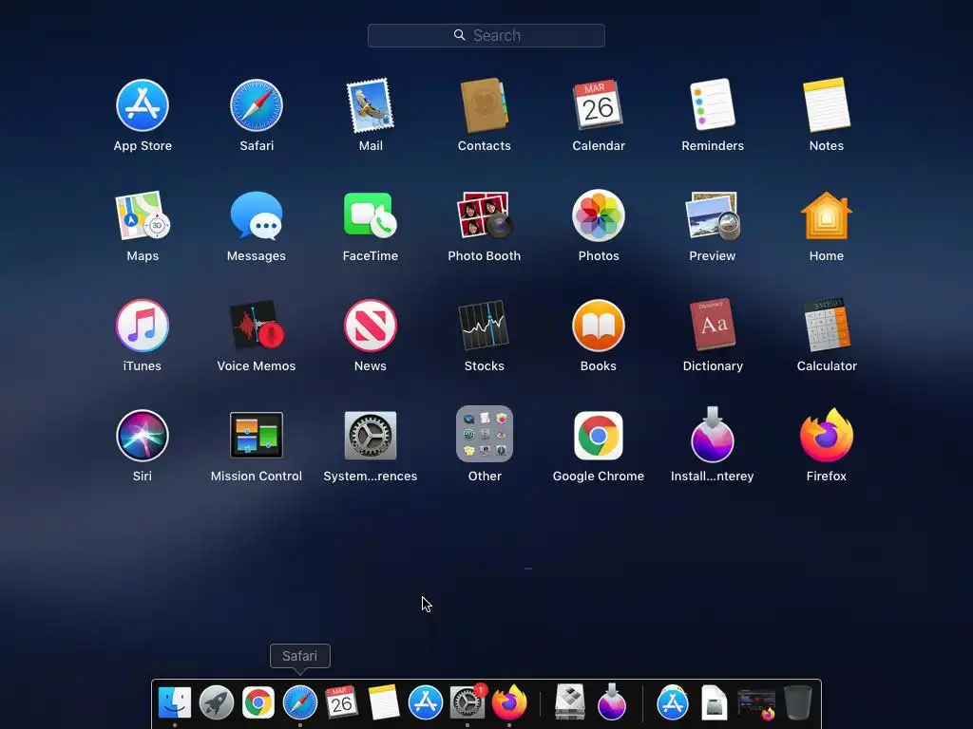Launch Firefox from the Launchpad grid
The width and height of the screenshot is (973, 729).
(827, 436)
